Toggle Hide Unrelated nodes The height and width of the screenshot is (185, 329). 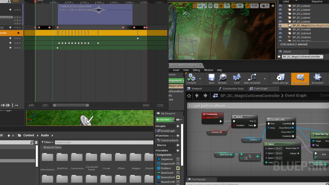click(252, 79)
